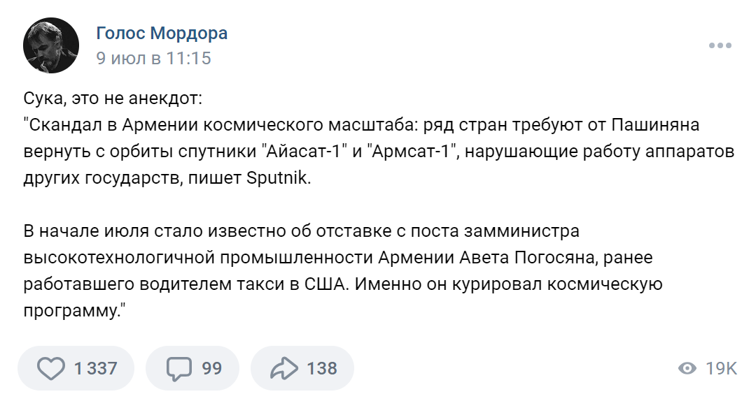Open the post via the 9 июл в 11:15 timestamp
This screenshot has height=401, width=756.
(153, 58)
